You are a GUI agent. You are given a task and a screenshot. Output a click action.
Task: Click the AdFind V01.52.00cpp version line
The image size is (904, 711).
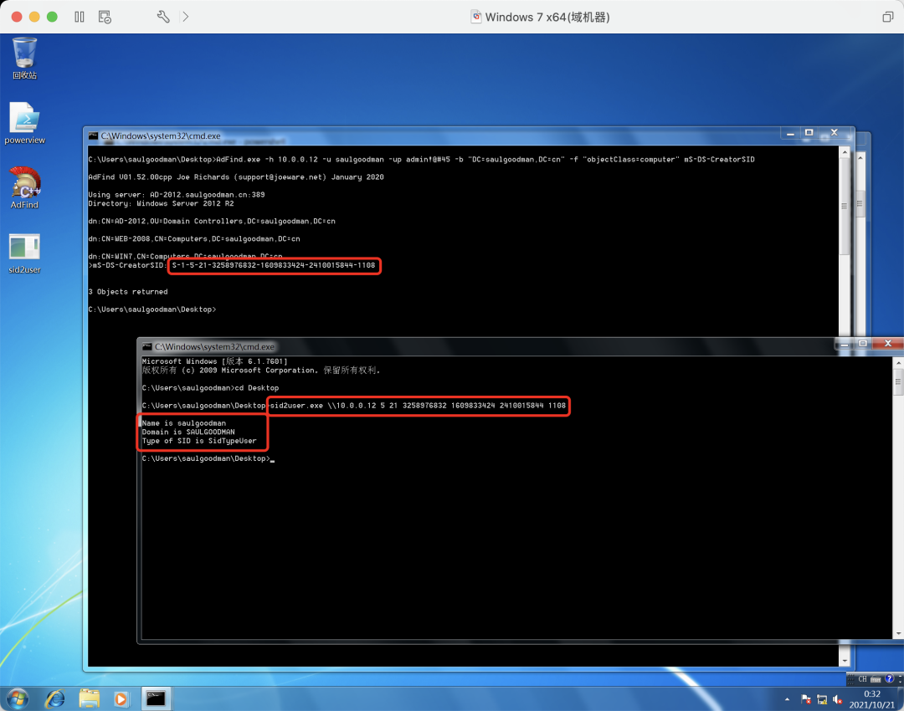[x=236, y=176]
